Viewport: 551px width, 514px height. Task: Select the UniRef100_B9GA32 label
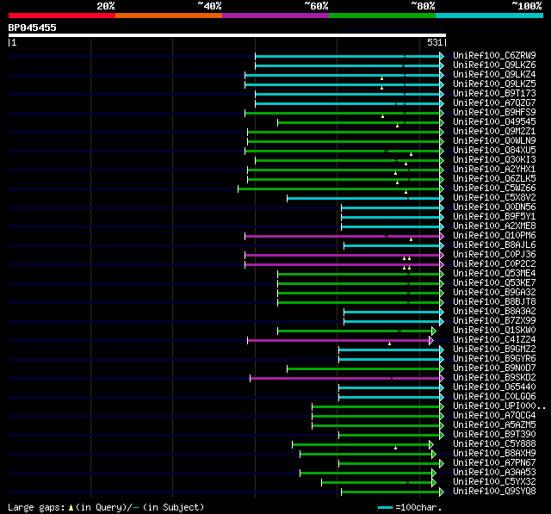(494, 293)
